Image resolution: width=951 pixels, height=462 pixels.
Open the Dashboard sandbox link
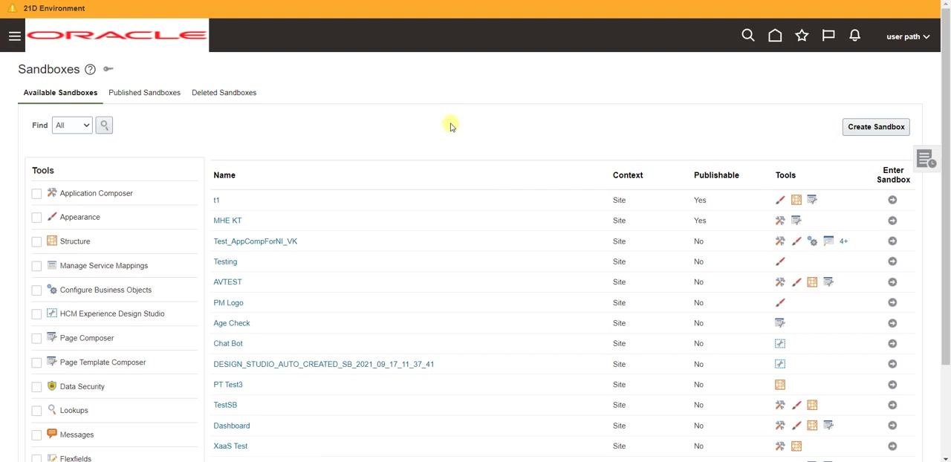click(x=231, y=426)
